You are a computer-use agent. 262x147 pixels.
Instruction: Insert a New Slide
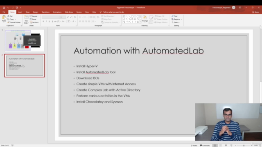26,20
